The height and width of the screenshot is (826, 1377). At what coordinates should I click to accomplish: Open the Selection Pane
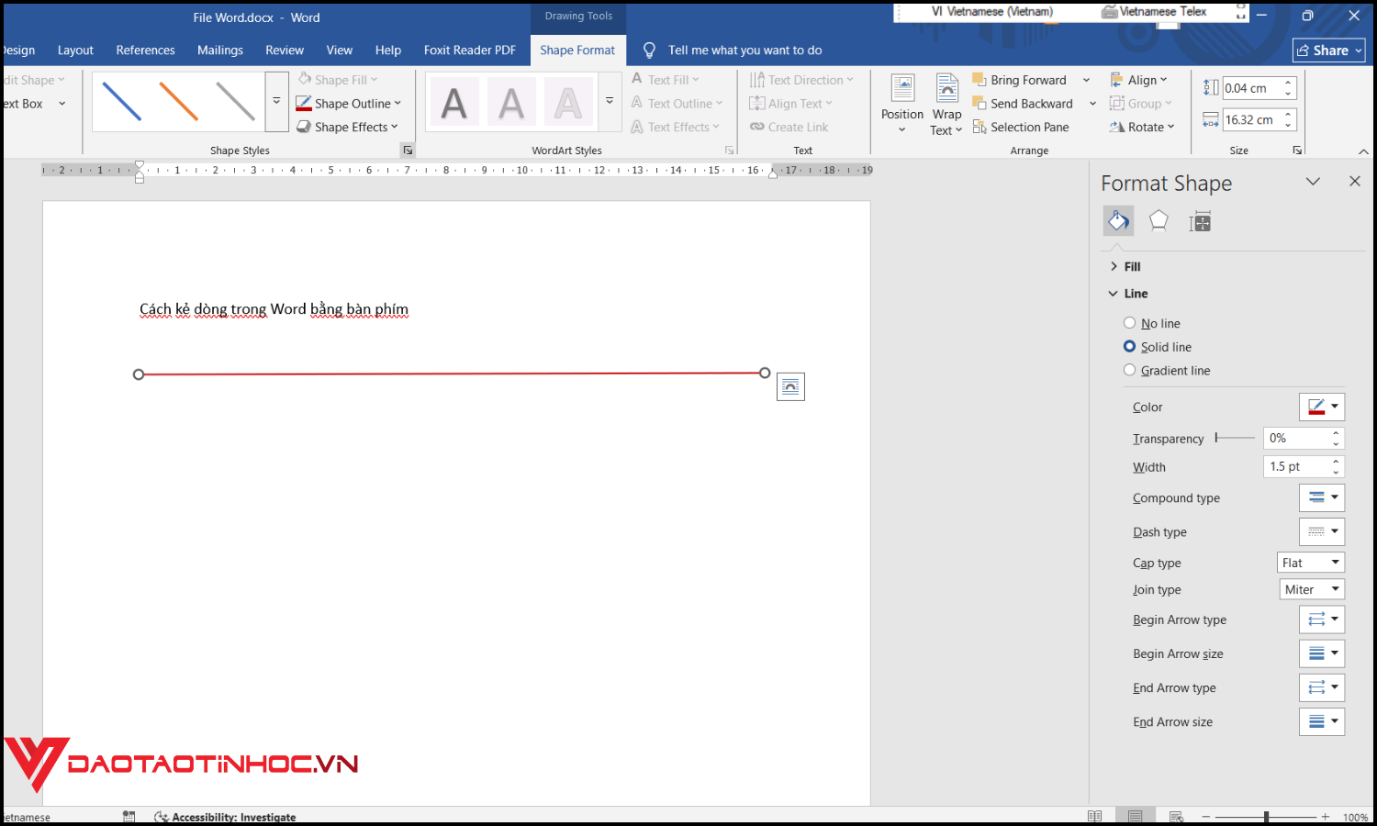point(1020,128)
